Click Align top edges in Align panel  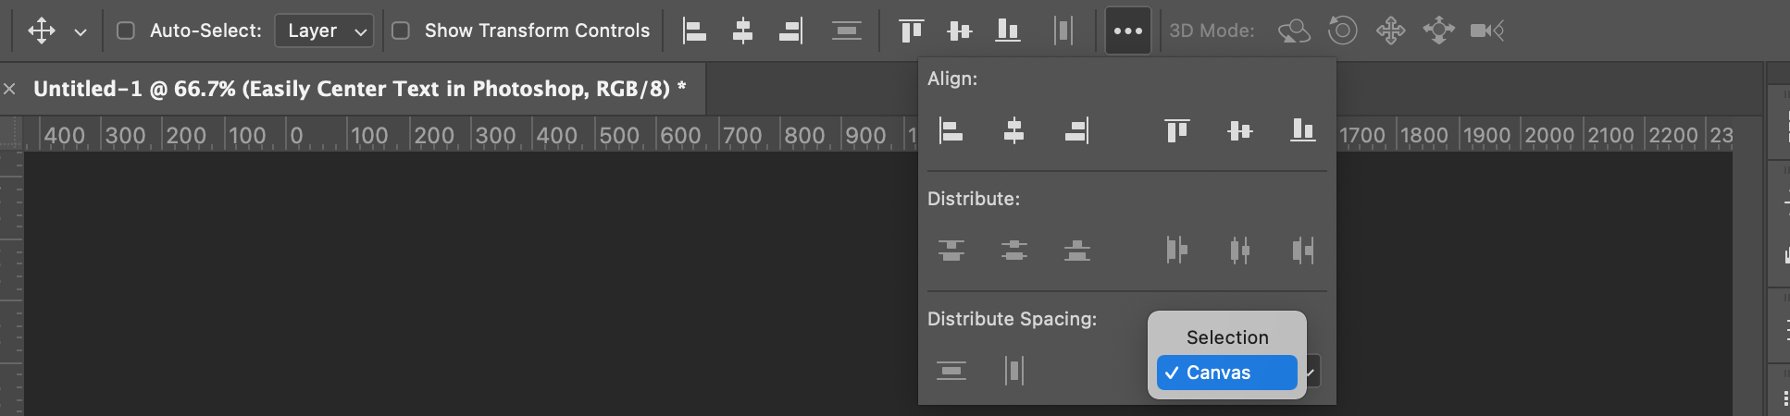point(1176,130)
